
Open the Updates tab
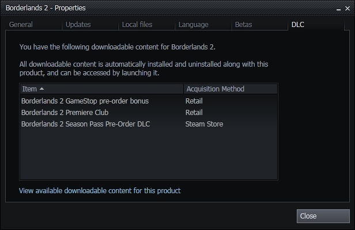pos(78,25)
